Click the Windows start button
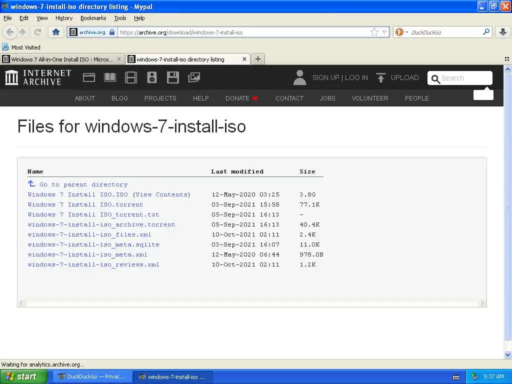Image resolution: width=512 pixels, height=384 pixels. point(23,376)
